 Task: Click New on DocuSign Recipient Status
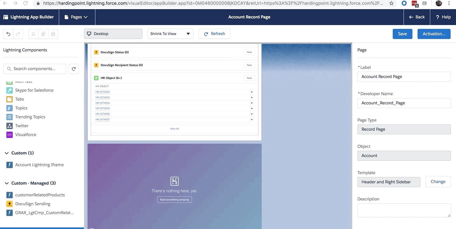point(249,65)
